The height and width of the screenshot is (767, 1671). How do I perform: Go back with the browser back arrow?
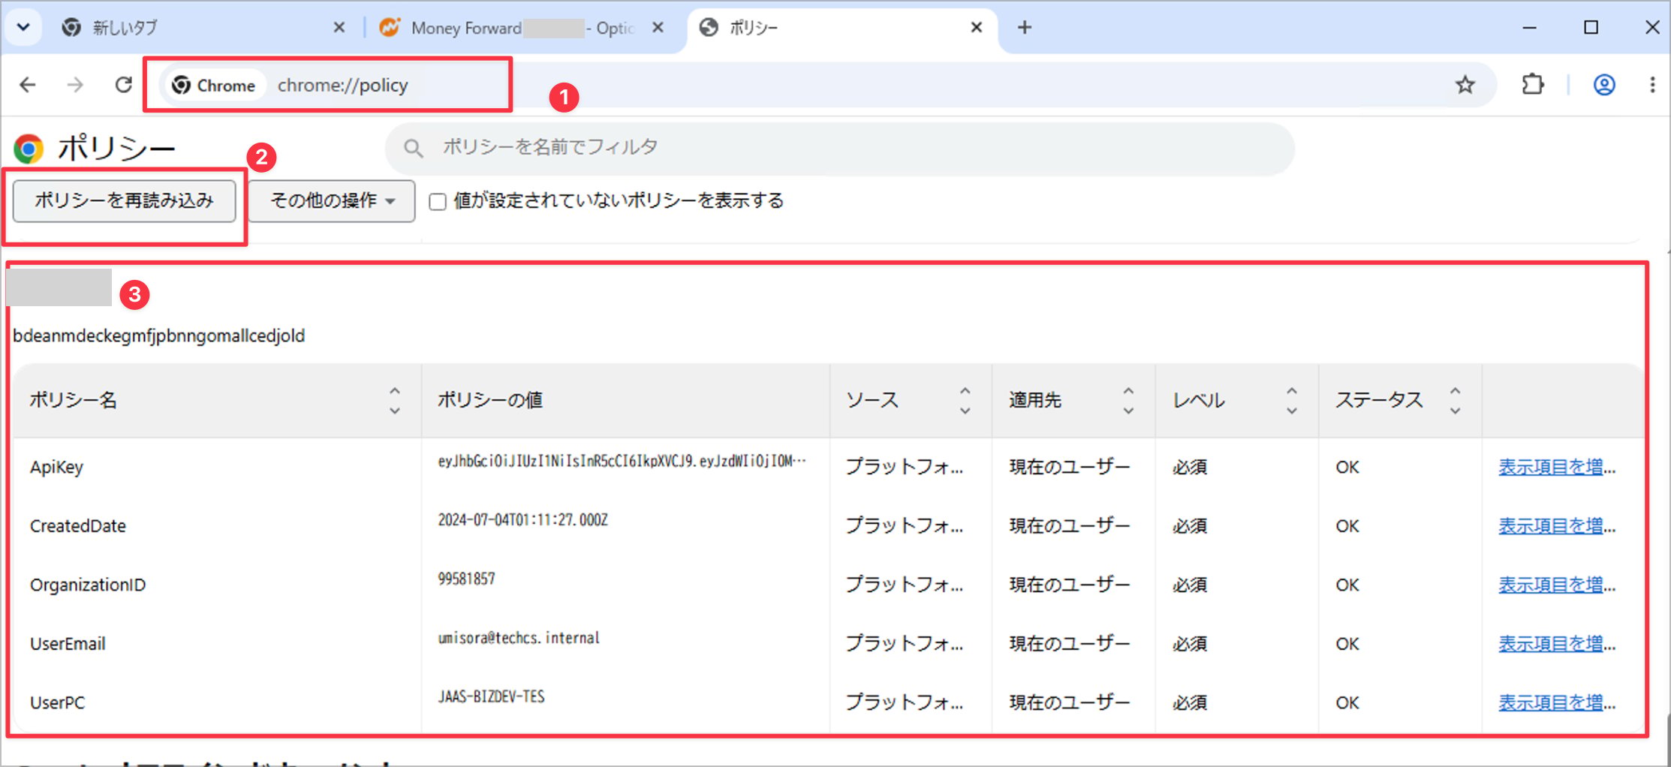[28, 85]
